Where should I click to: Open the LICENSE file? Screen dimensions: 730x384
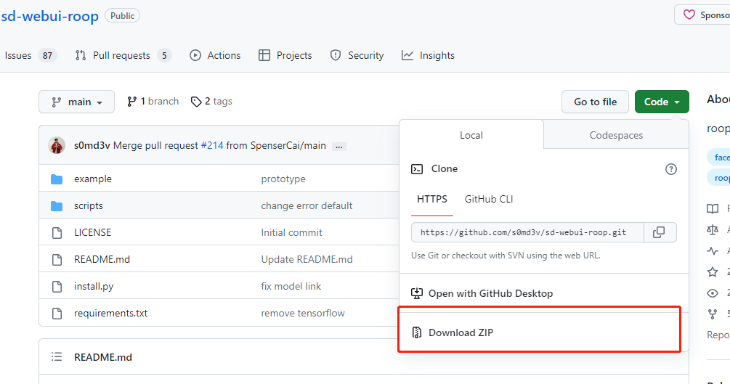(x=93, y=232)
